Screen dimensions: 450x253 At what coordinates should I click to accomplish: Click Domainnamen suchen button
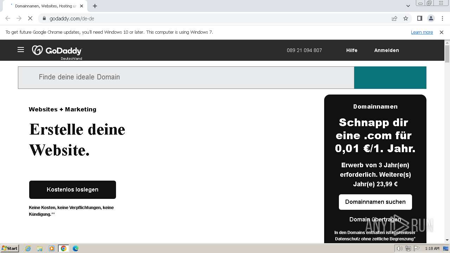coord(375,202)
